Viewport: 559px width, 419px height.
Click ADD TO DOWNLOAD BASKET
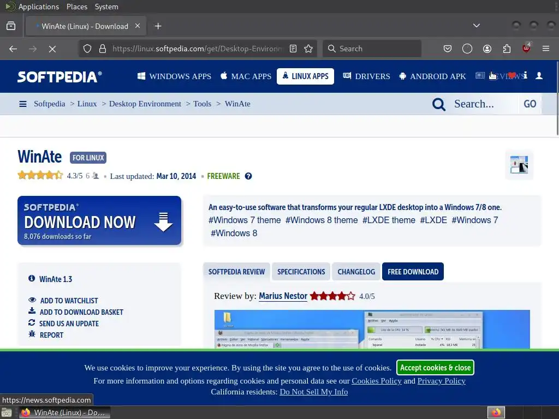tap(81, 312)
